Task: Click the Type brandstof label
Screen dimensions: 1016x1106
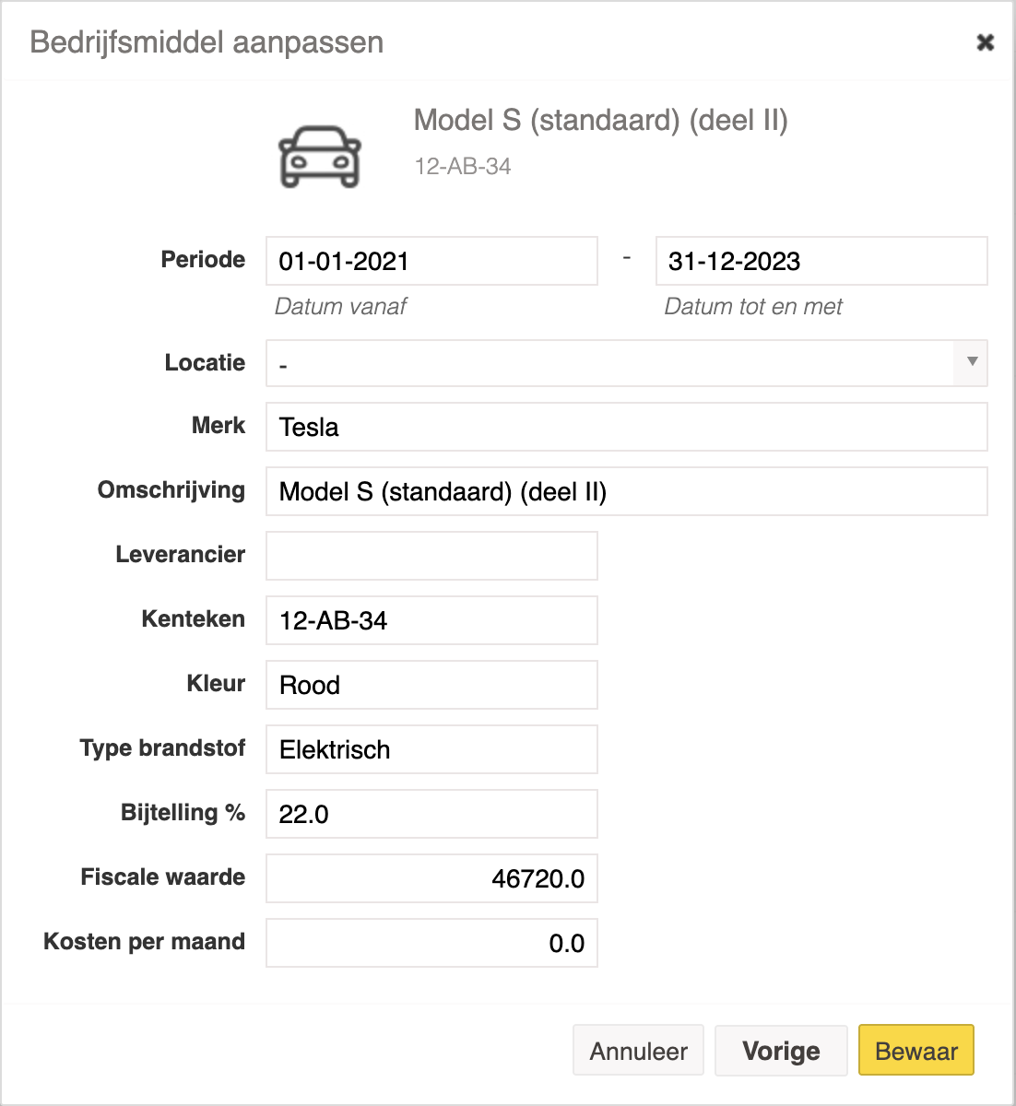Action: coord(162,748)
